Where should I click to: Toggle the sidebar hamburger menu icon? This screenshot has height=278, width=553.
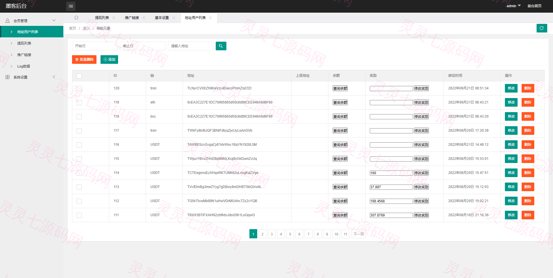point(71,6)
